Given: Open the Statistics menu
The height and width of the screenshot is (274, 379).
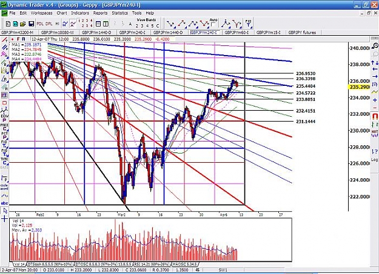Looking at the screenshot, I should coord(119,13).
